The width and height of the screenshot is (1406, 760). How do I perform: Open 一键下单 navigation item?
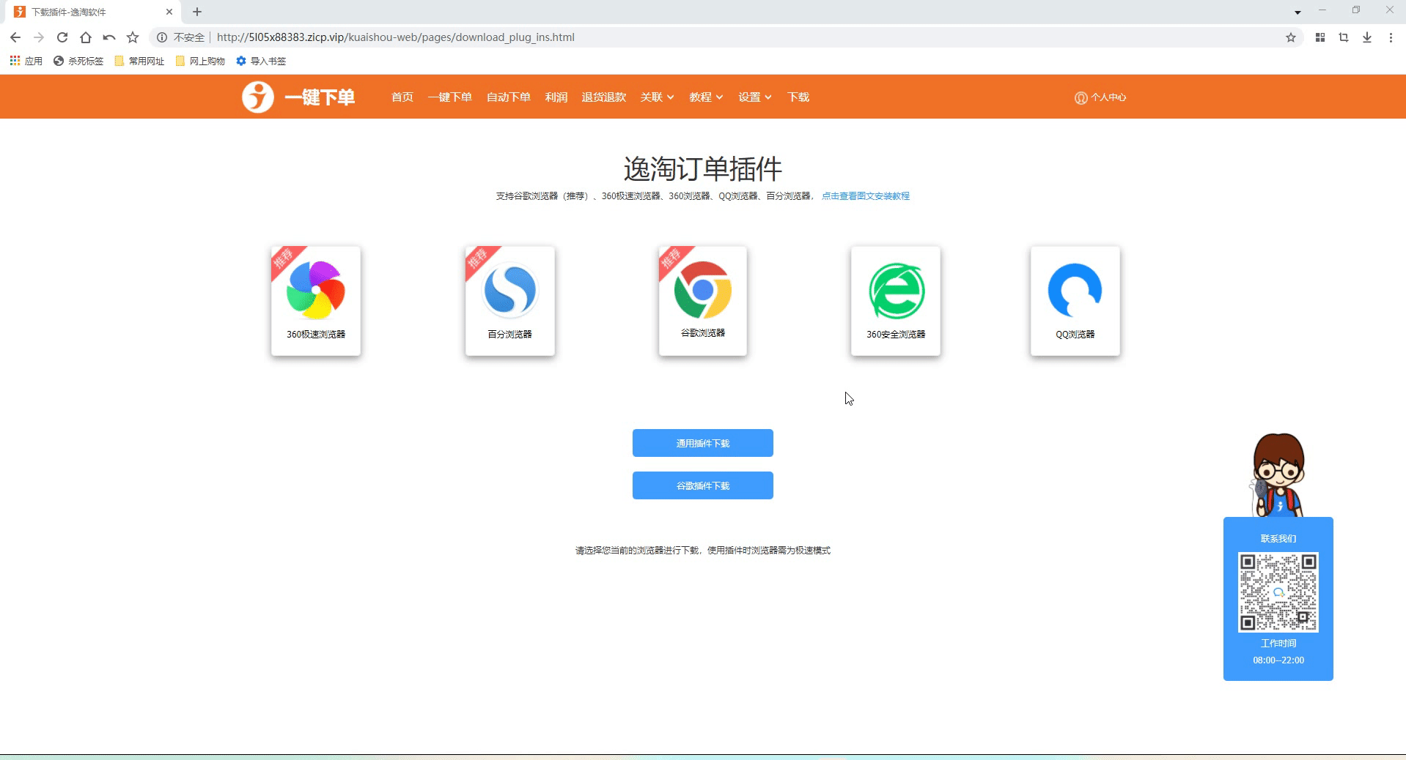coord(450,97)
